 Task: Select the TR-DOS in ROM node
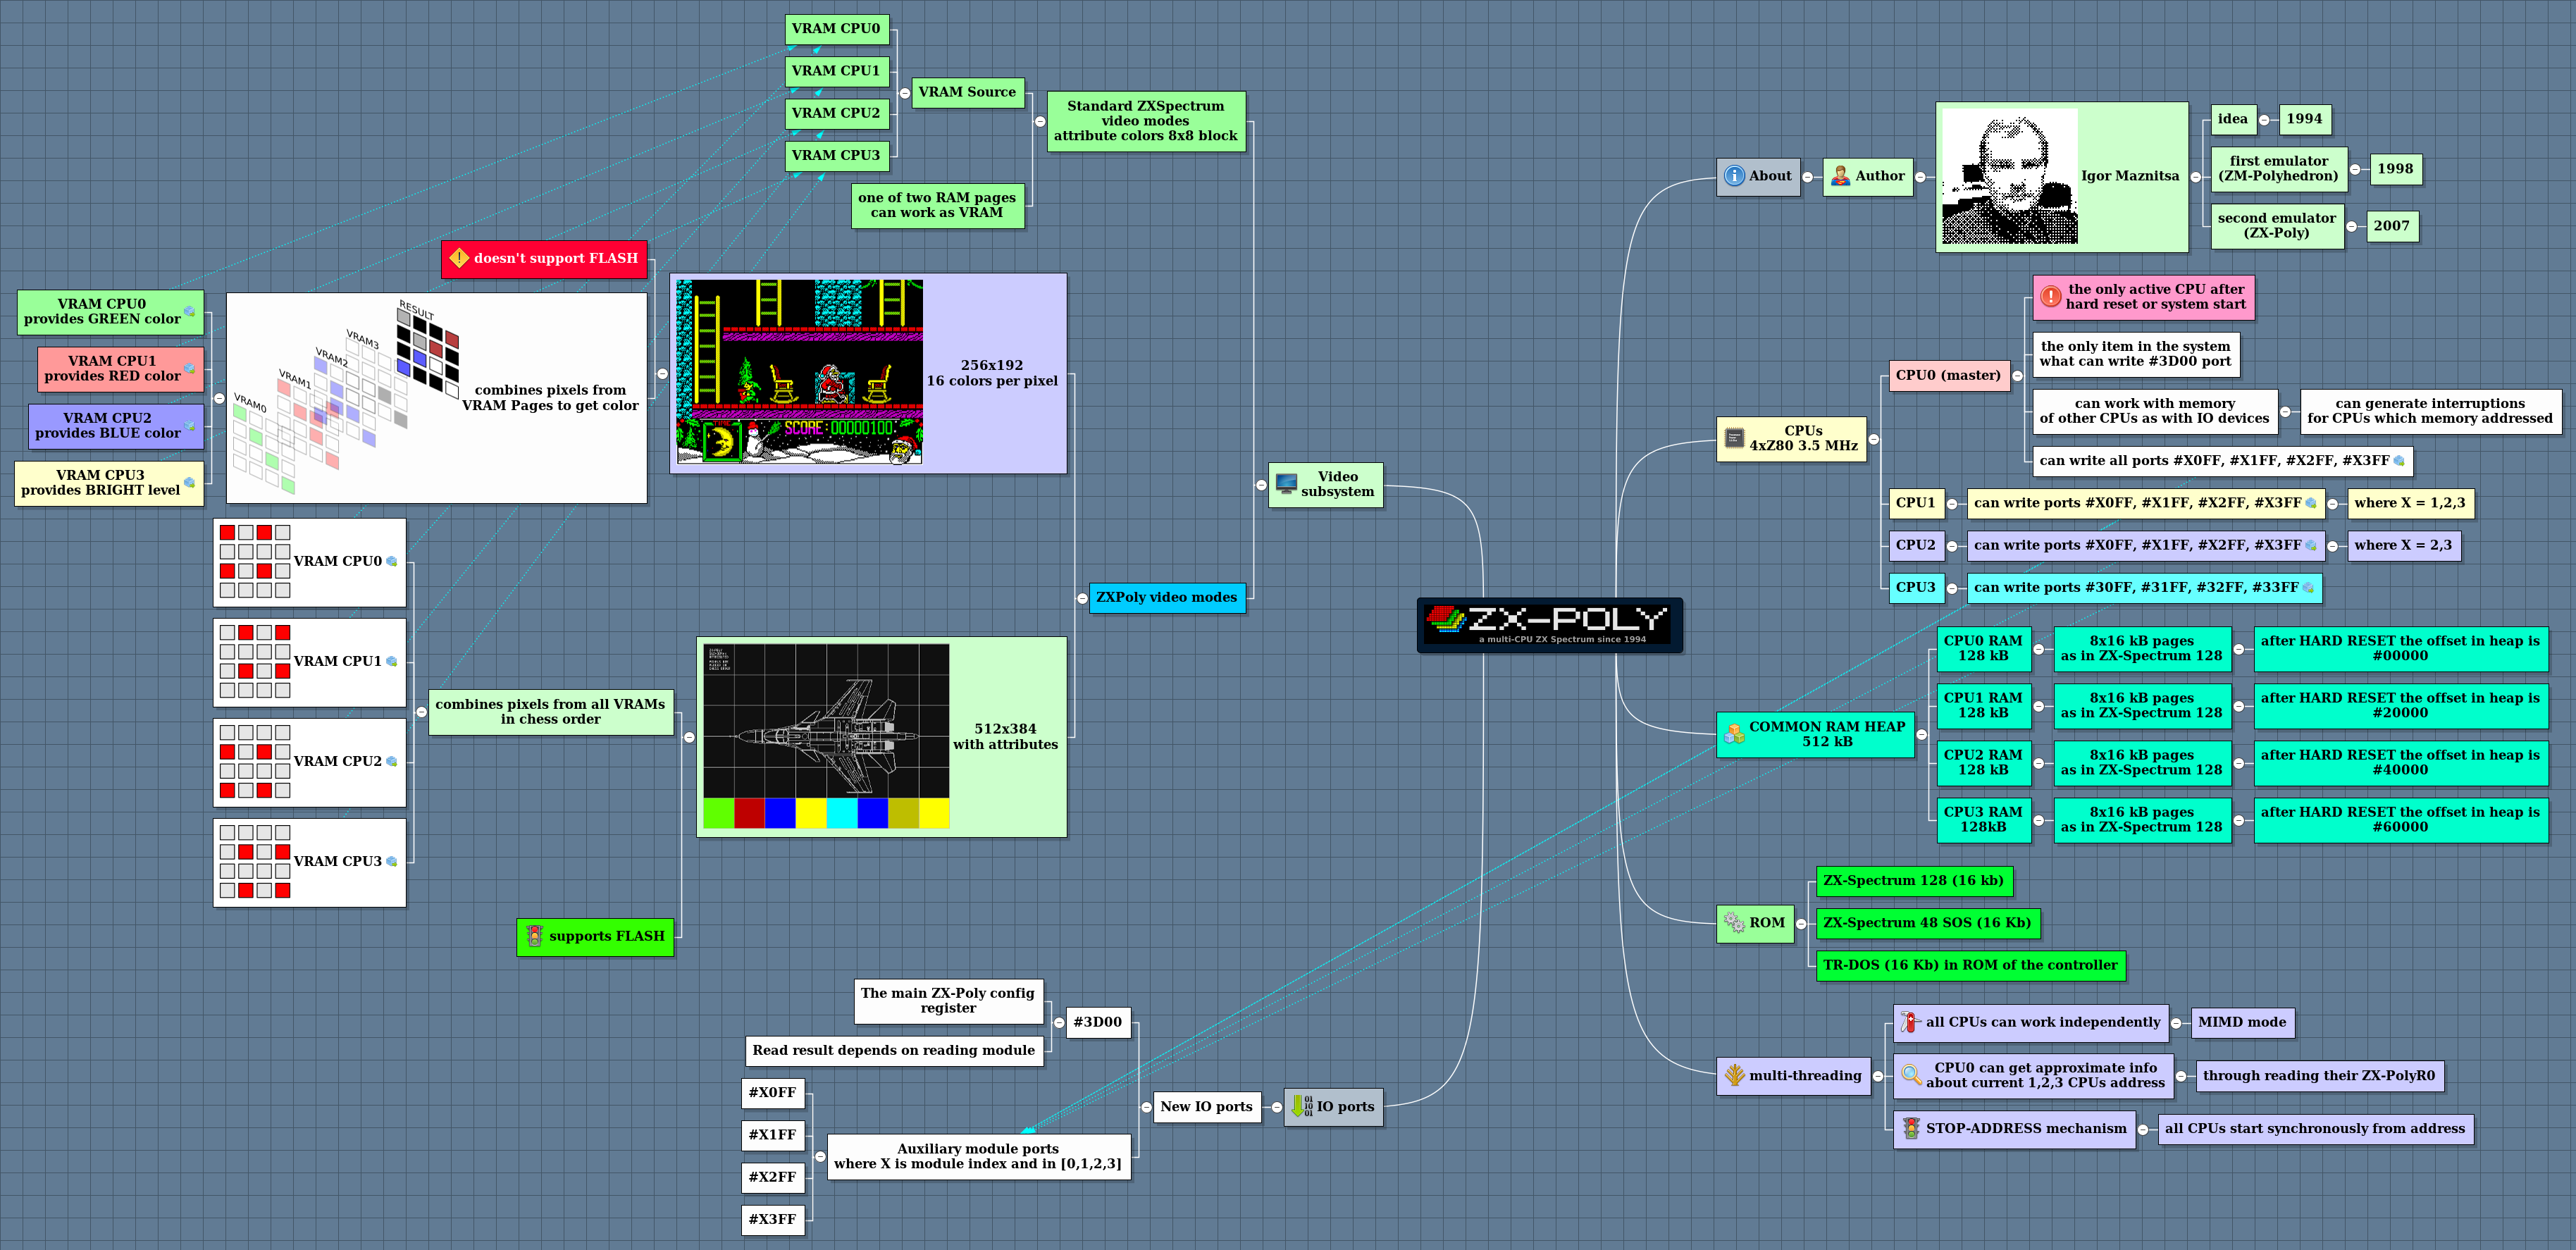click(x=1970, y=966)
